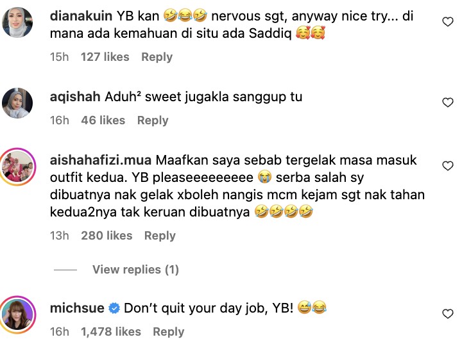462x360 pixels.
Task: Like dianakuin's comment with heart icon
Action: [x=448, y=22]
